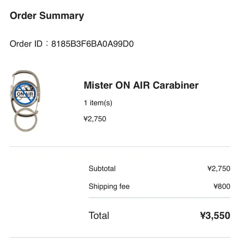
Task: Click the yen symbol in the total amount
Action: point(203,215)
